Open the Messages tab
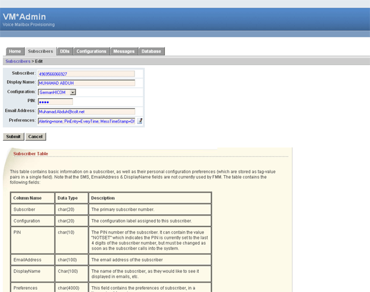This screenshot has height=292, width=370. pyautogui.click(x=124, y=51)
